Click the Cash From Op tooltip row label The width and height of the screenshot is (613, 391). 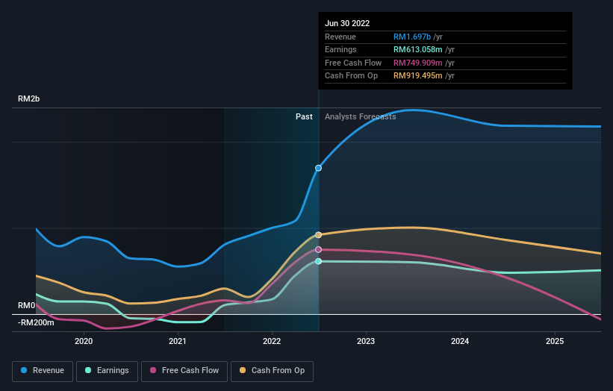(x=351, y=76)
